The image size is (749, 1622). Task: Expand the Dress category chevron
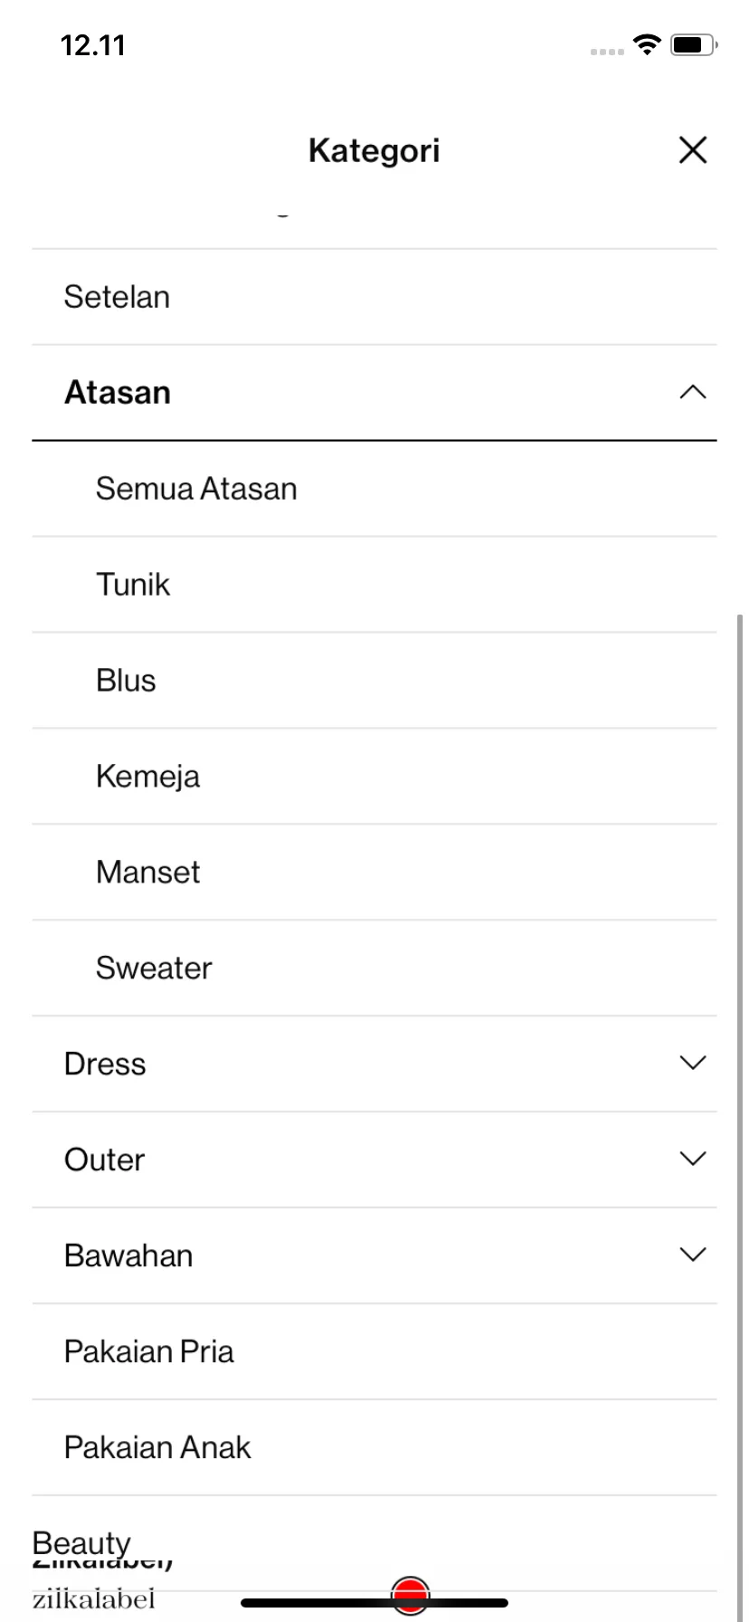point(692,1063)
